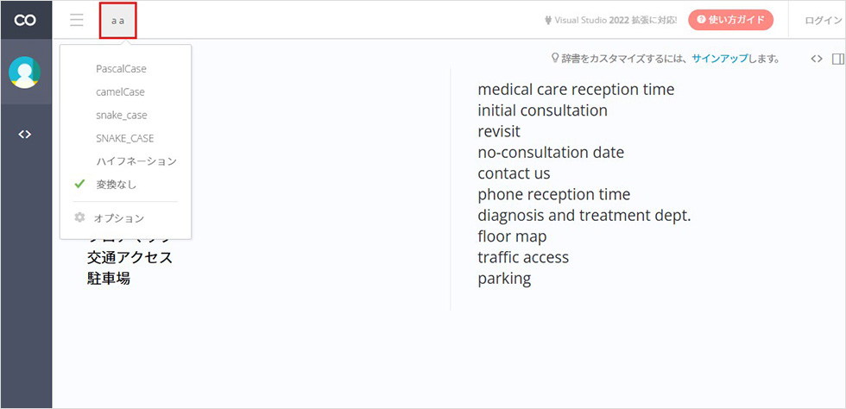Click the user avatar in sidebar

point(24,72)
